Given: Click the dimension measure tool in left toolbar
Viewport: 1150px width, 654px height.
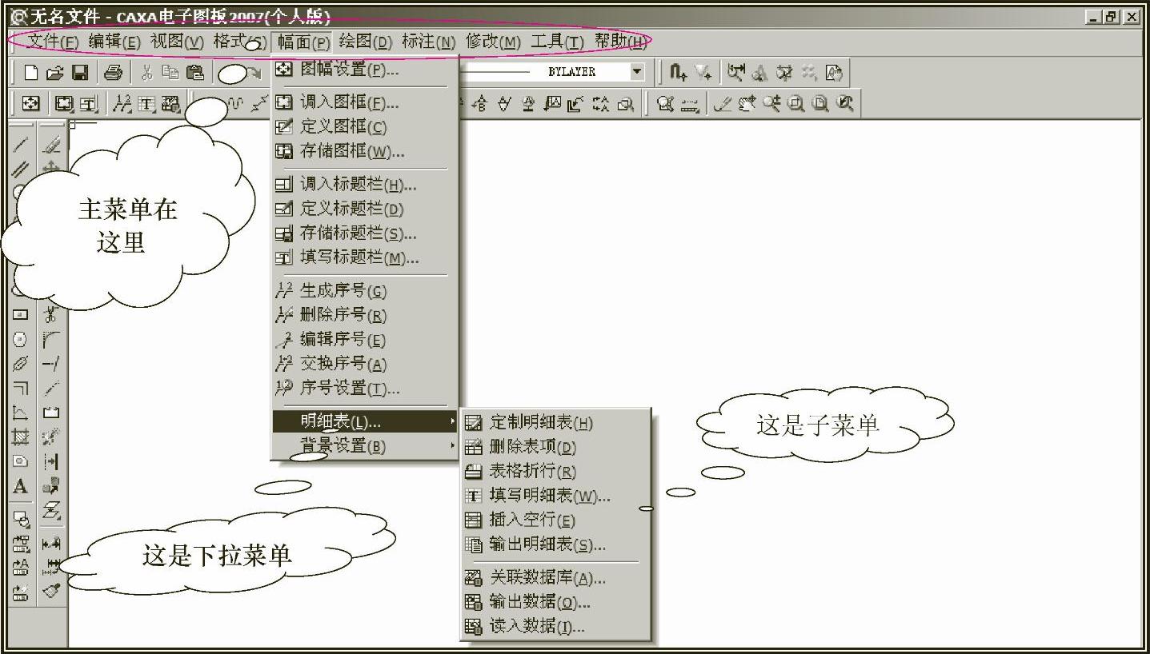Looking at the screenshot, I should tap(51, 543).
